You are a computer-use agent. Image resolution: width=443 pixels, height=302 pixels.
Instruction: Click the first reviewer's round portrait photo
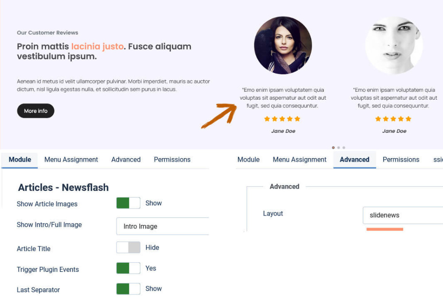coord(283,45)
